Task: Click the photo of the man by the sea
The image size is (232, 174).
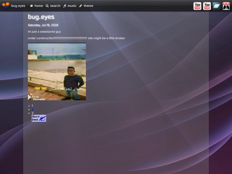Action: (57, 71)
